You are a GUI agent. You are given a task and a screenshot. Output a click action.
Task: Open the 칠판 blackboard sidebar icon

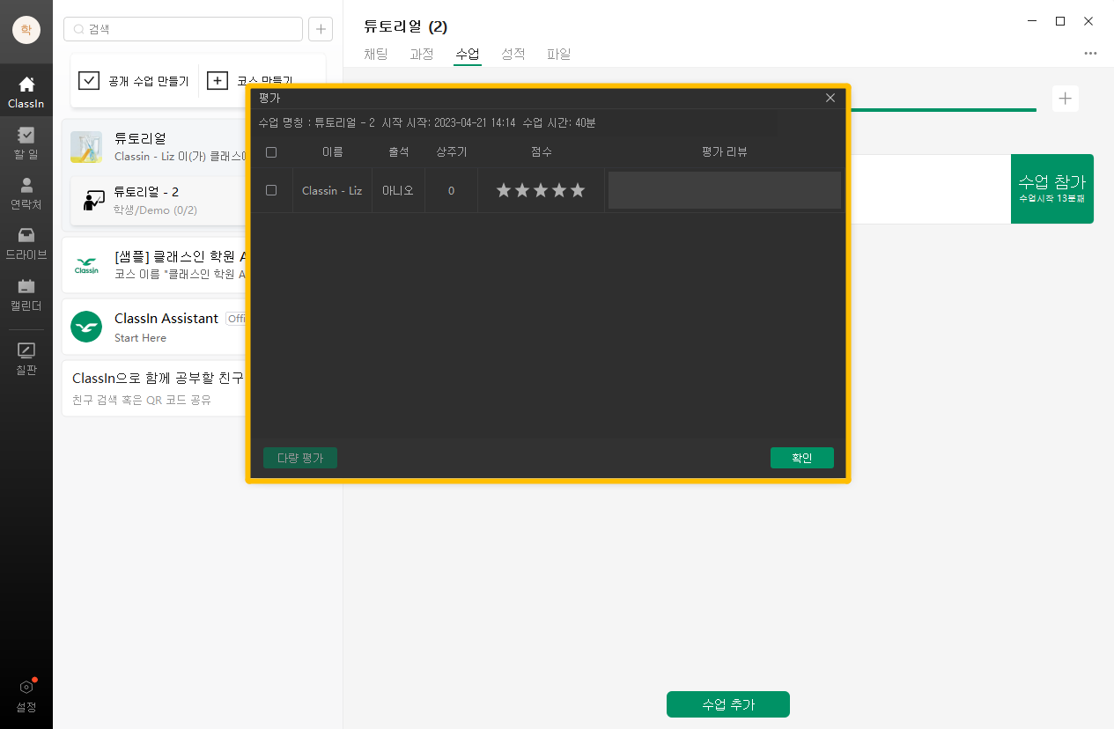point(26,358)
